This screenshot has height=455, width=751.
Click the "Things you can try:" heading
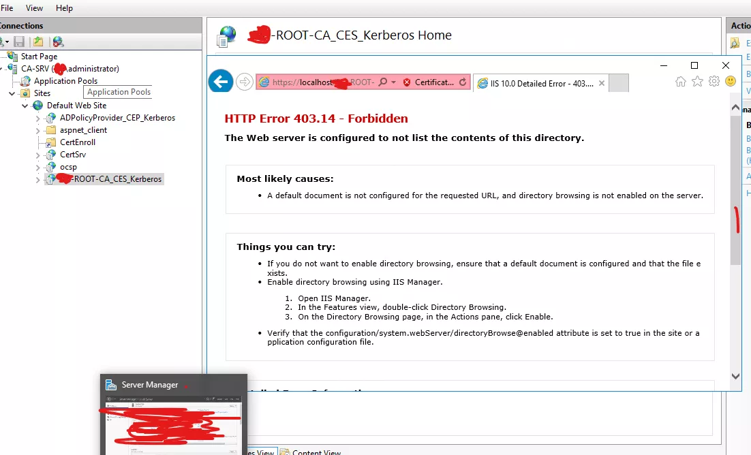[286, 247]
